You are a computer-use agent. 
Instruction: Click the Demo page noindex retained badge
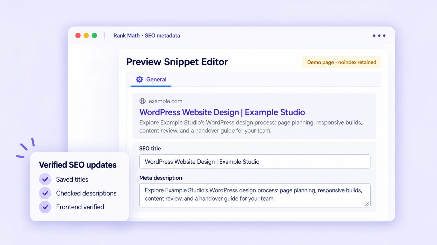[342, 62]
